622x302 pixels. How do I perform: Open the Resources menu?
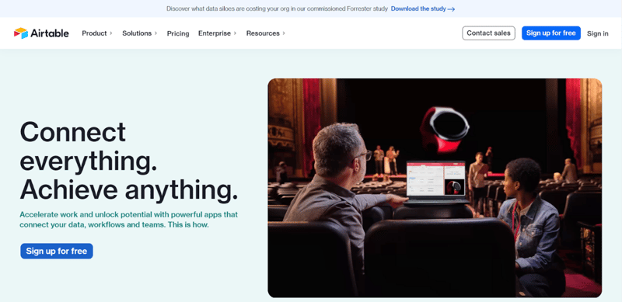click(x=263, y=33)
